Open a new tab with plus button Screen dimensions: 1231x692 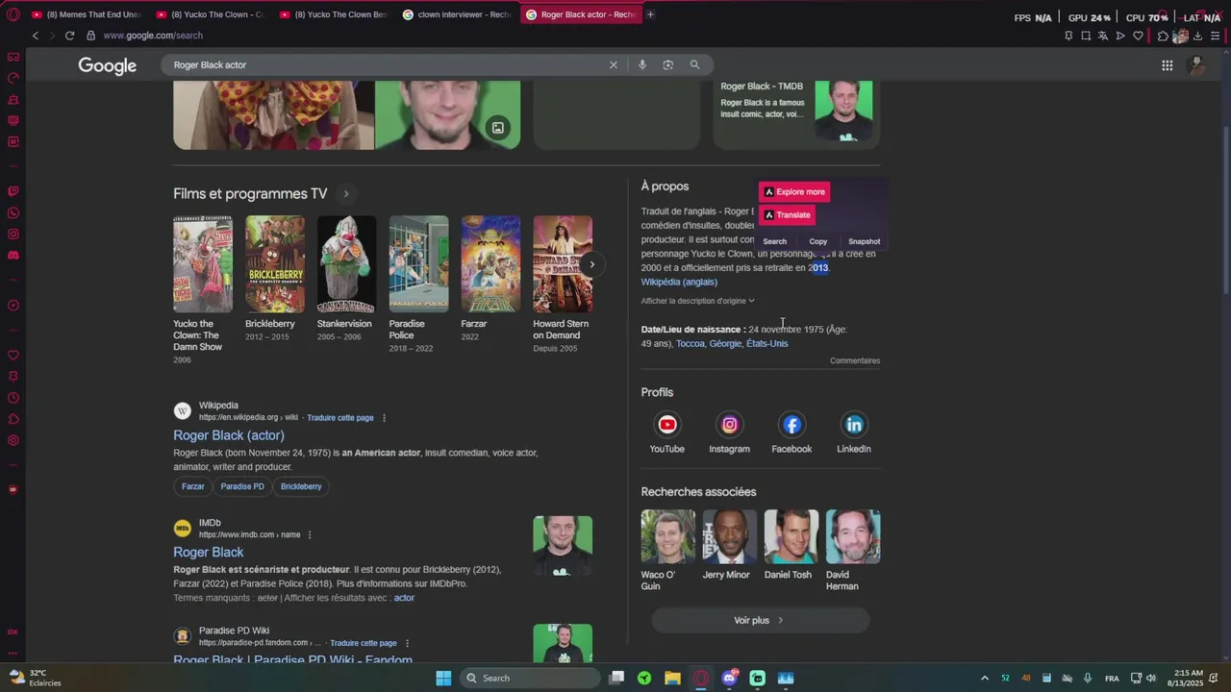click(650, 14)
